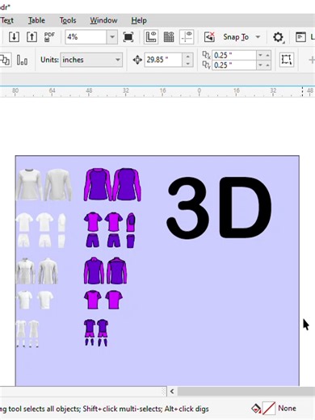Toggle the Show rulers button
Viewport: 315px width, 420px height.
(151, 37)
